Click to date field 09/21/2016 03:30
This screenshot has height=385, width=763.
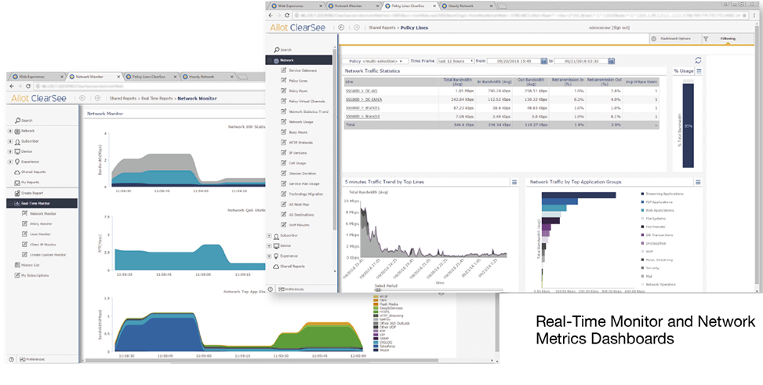pos(581,61)
